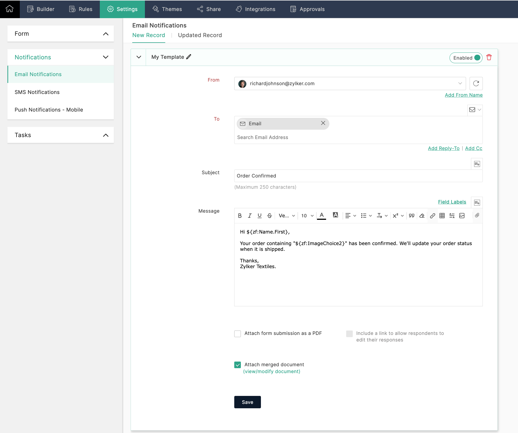Attach a file with paperclip icon
The width and height of the screenshot is (518, 433).
(477, 215)
